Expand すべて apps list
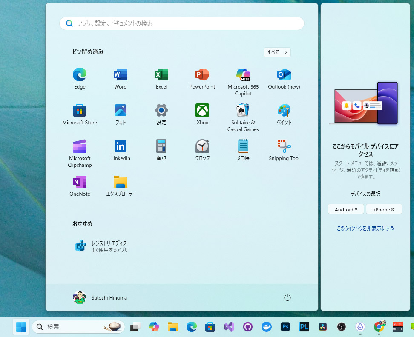This screenshot has width=414, height=337. 277,52
